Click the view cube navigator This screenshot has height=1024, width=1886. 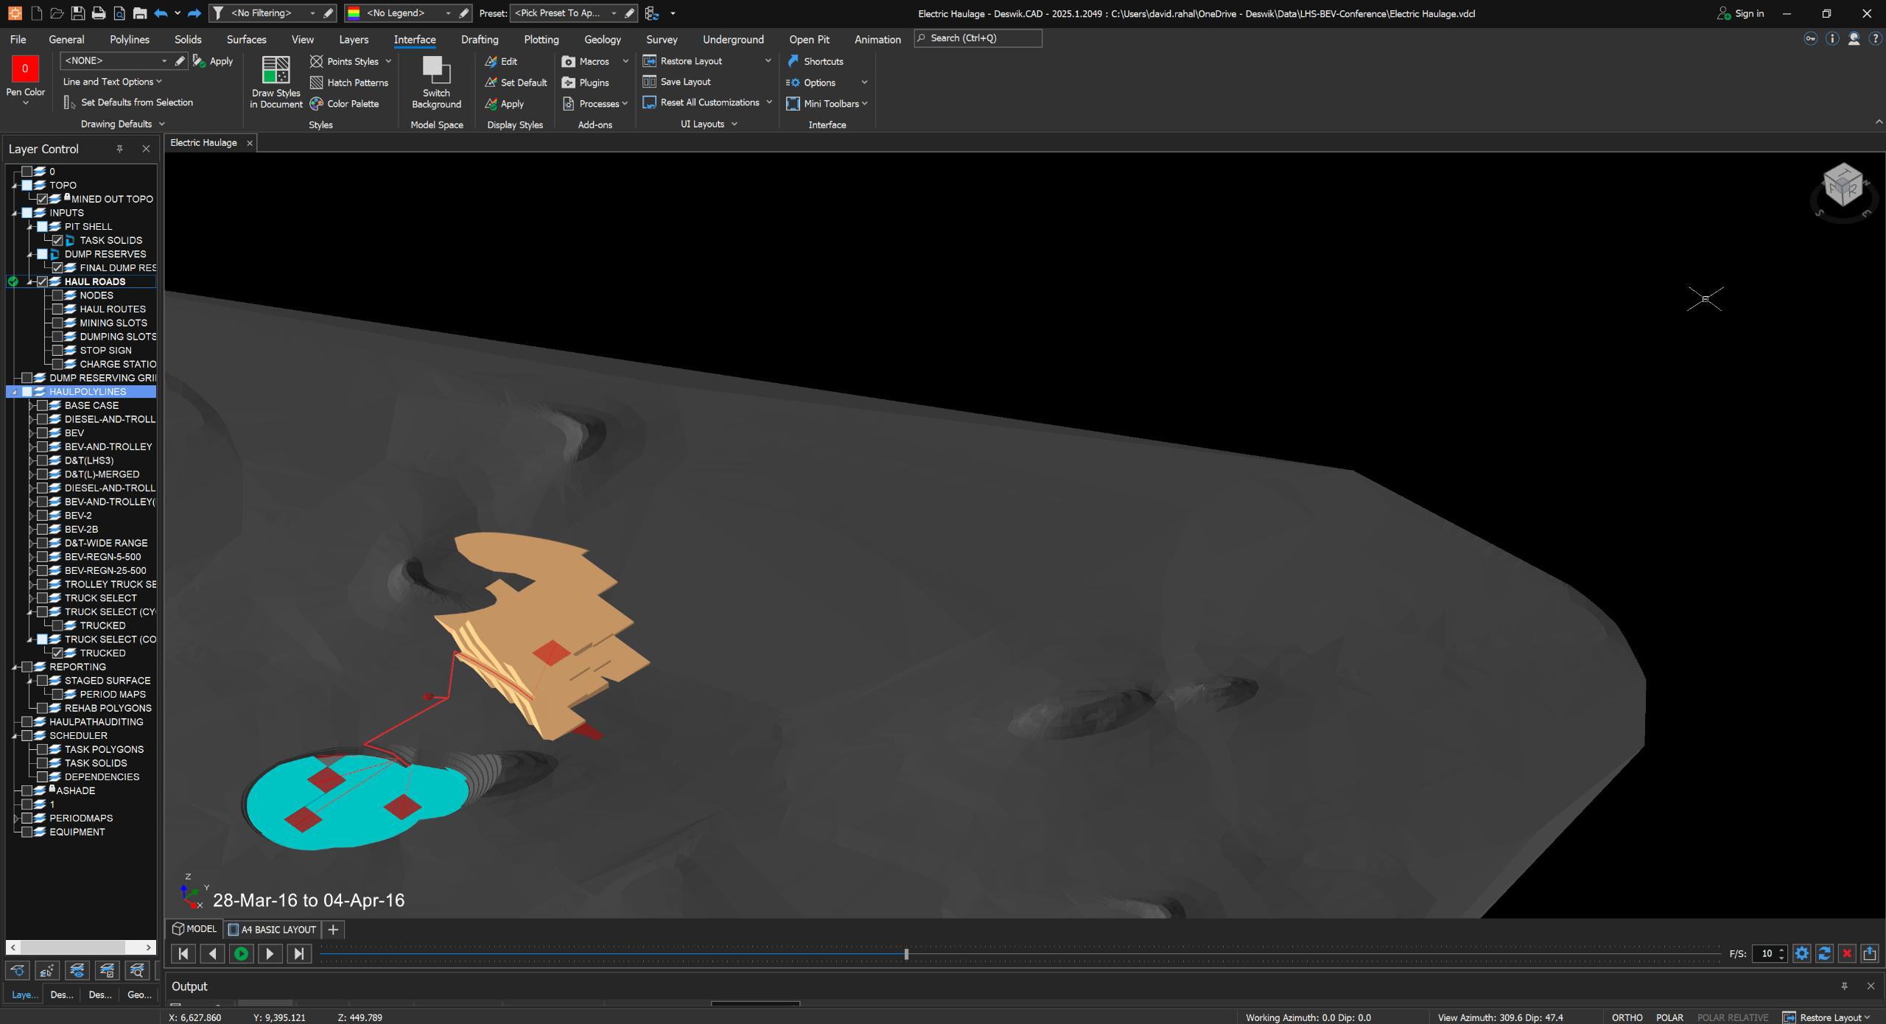tap(1843, 186)
